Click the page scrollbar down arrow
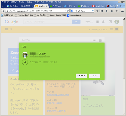126x116 pixels. [124, 114]
